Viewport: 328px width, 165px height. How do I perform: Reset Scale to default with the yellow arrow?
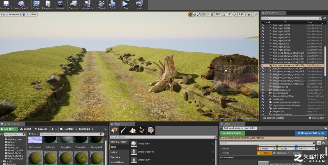320,149
